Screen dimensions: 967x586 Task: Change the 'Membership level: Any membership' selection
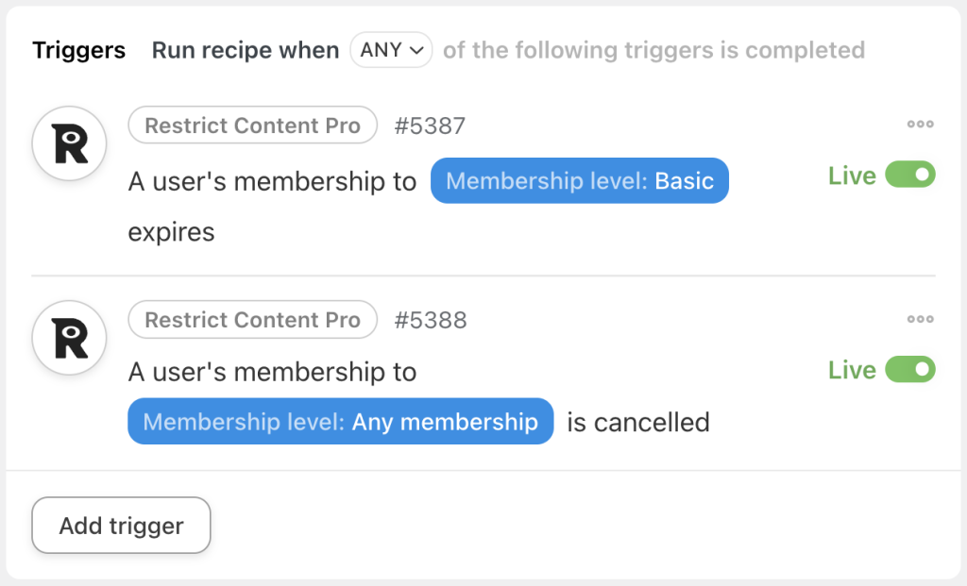coord(340,422)
